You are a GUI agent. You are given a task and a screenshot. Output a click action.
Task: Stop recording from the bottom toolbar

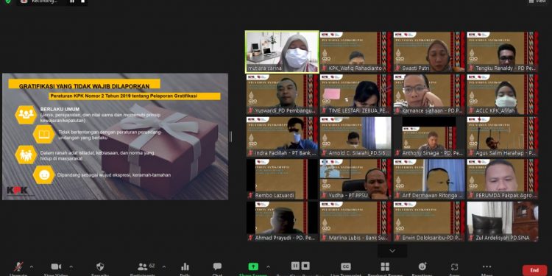pos(305,266)
